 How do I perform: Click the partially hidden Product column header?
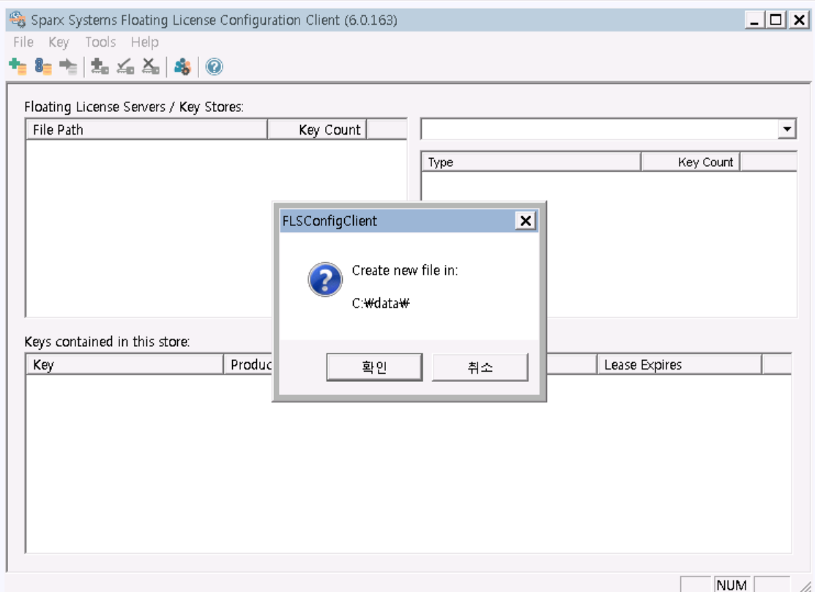[249, 364]
